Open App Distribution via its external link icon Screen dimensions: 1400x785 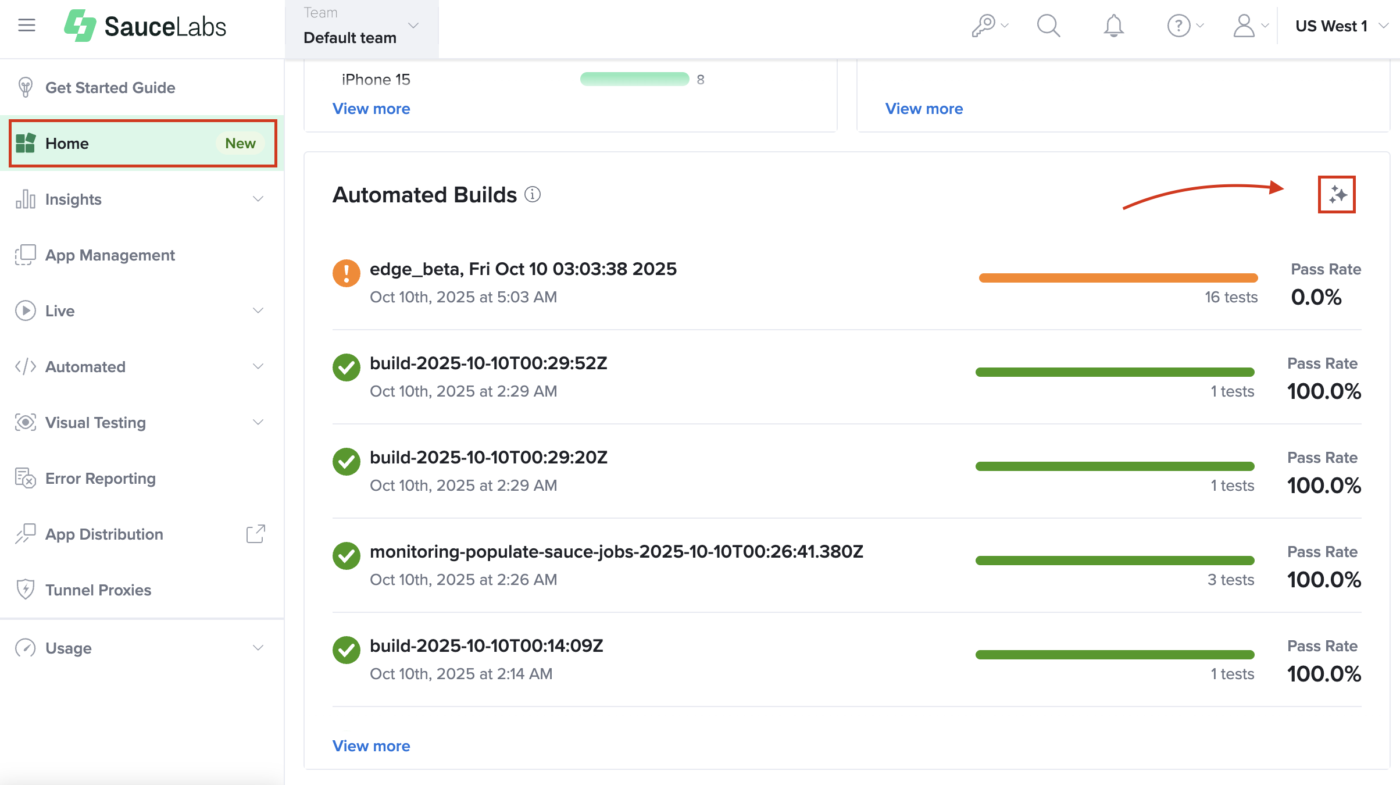[255, 534]
